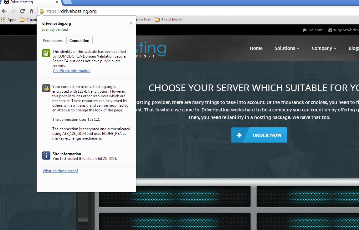This screenshot has height=230, width=359.
Task: Close the site info popup
Action: (131, 23)
